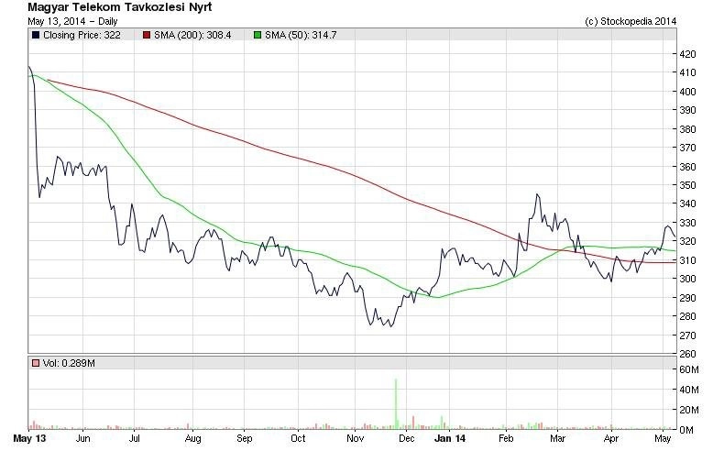713x462 pixels.
Task: Click the 'May 13, 2014 – Daily' subtitle
Action: click(72, 21)
